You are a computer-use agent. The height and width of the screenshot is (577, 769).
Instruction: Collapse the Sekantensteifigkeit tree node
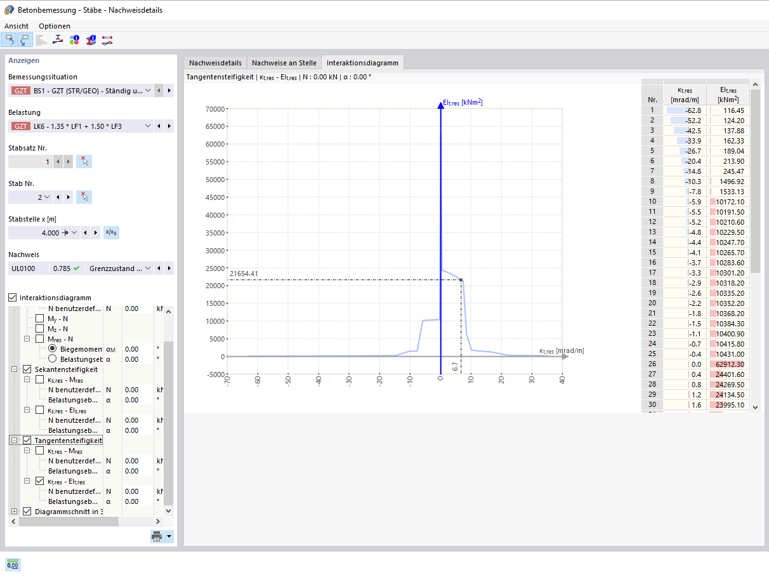point(14,369)
